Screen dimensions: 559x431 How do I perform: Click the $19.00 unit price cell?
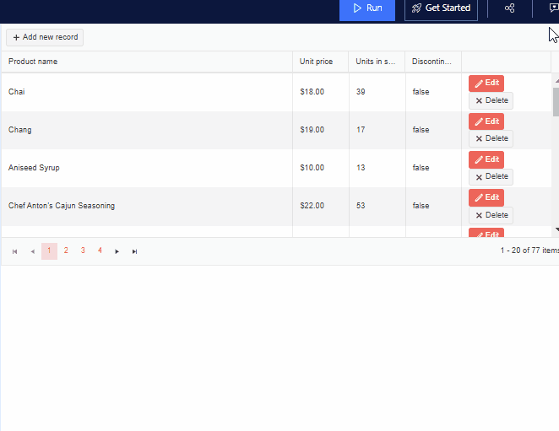tap(321, 130)
